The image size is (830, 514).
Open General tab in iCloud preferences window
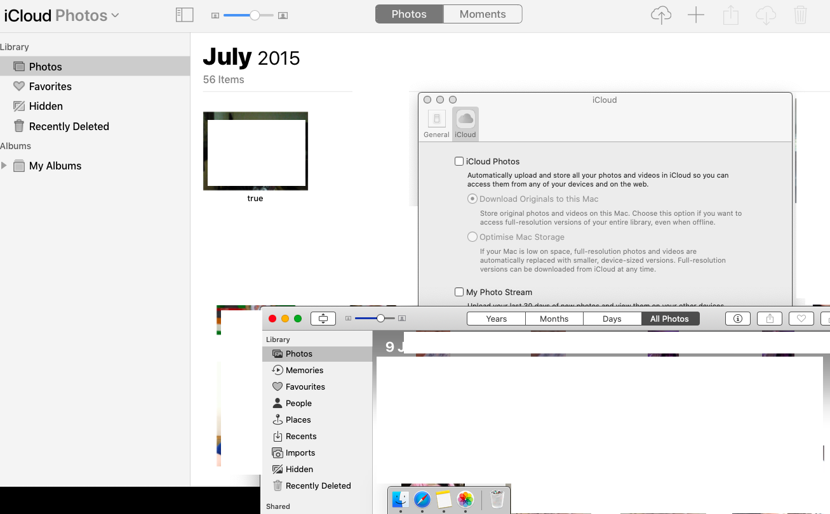(436, 124)
